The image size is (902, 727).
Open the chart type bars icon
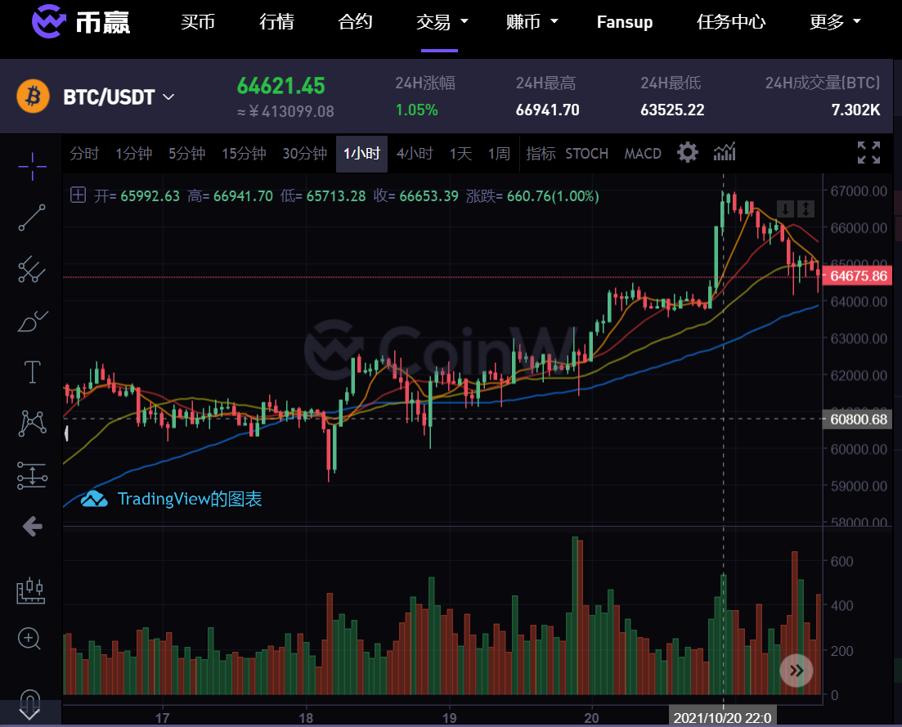click(x=725, y=152)
